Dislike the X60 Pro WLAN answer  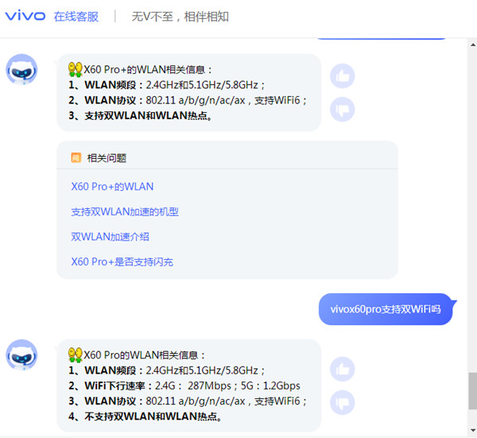coord(342,402)
